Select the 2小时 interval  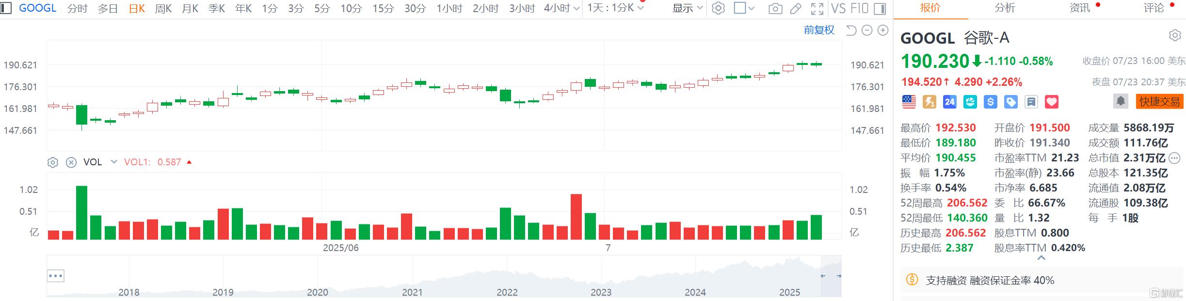click(x=486, y=9)
